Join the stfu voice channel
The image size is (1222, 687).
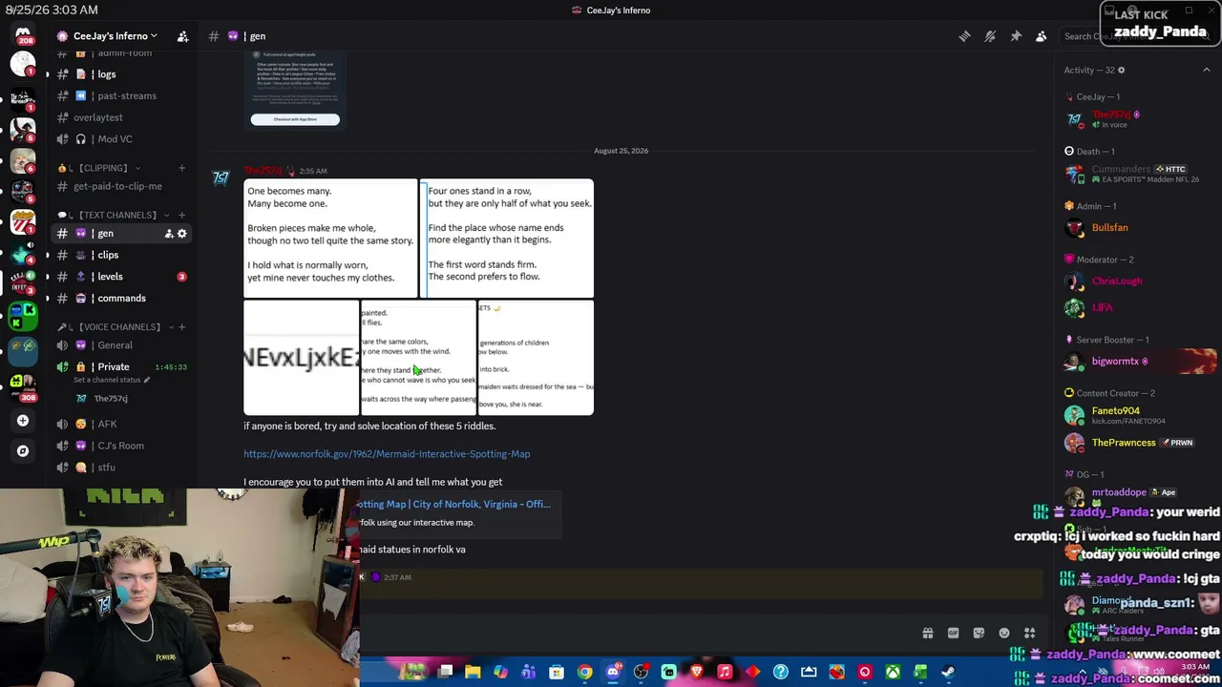click(121, 468)
